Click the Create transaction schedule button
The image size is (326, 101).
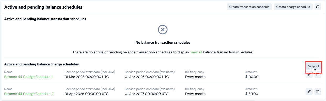249,7
